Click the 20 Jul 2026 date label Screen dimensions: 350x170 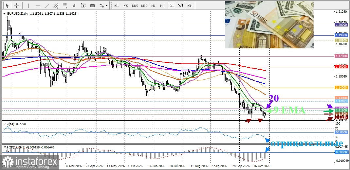pos(177,166)
